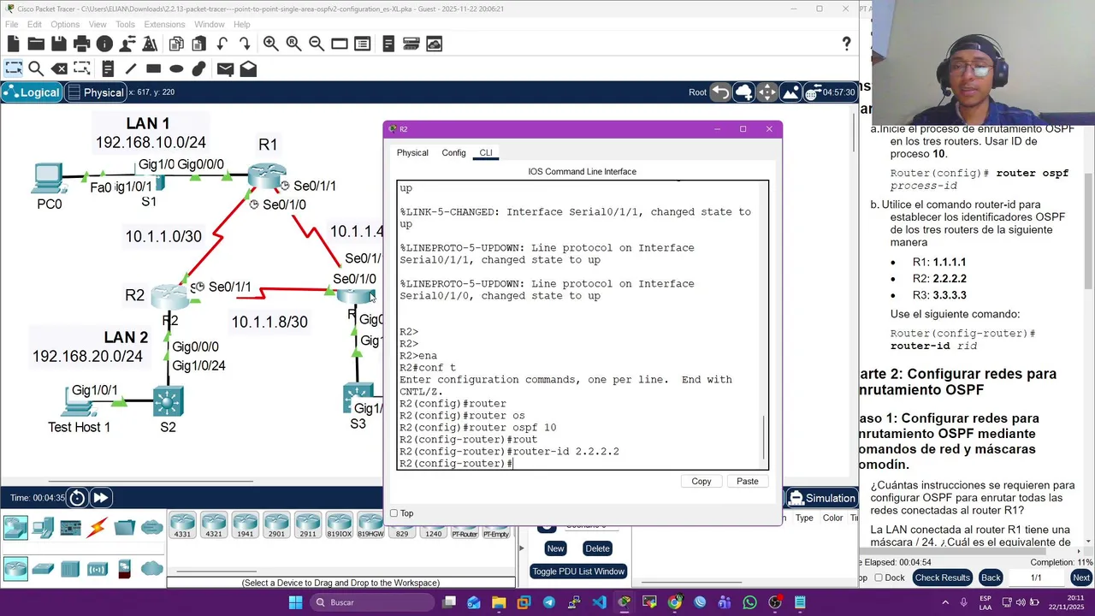
Task: Open the Physical tab in R2 window
Action: tap(412, 152)
